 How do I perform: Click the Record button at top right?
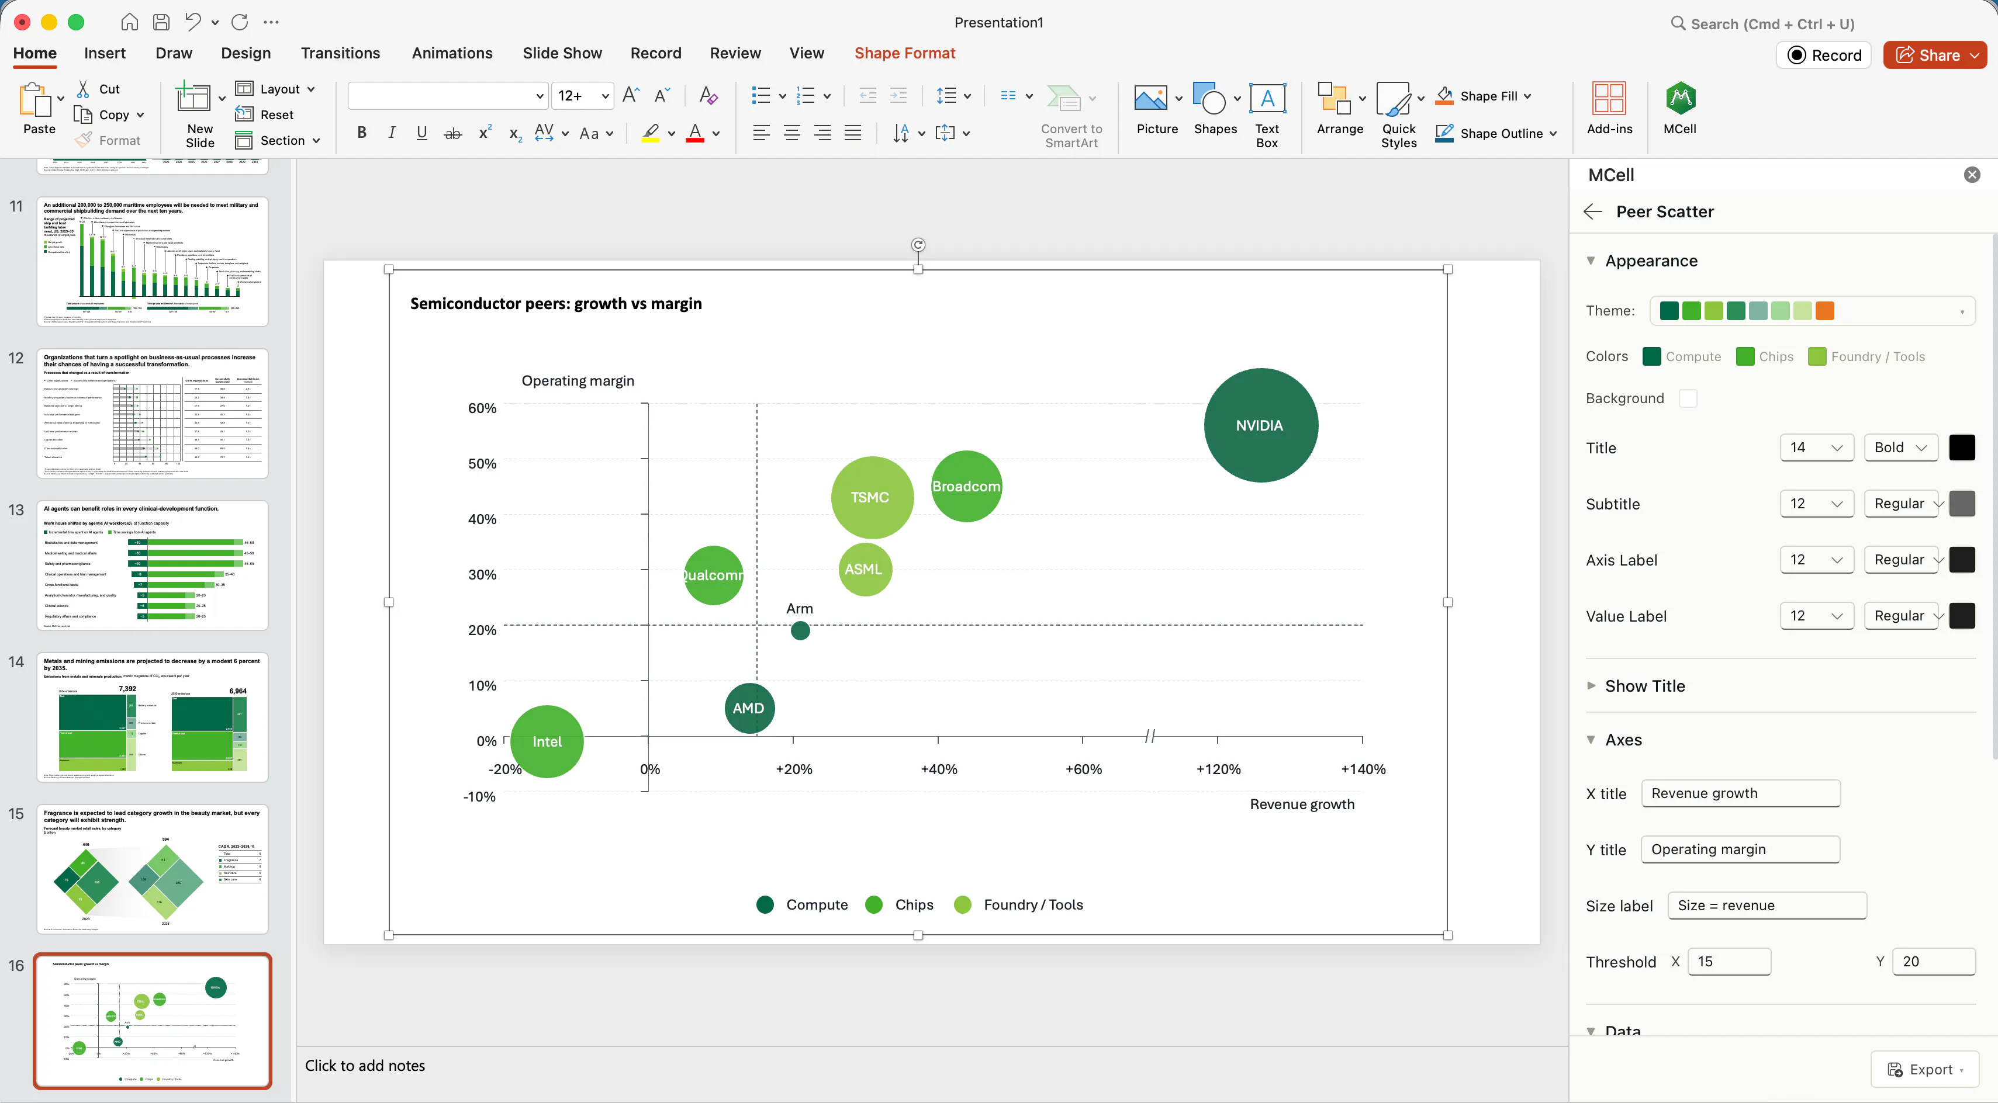[x=1823, y=55]
